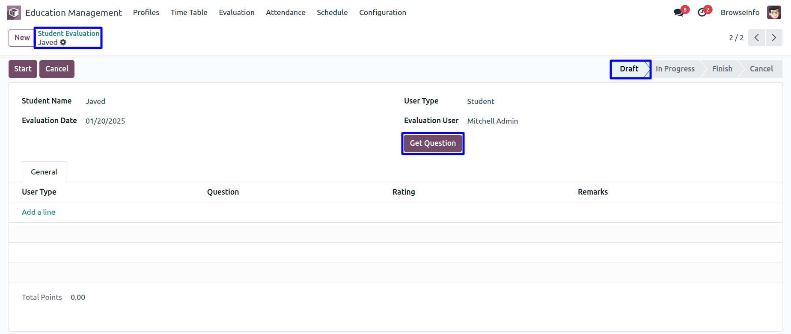Open the user avatar menu
The height and width of the screenshot is (334, 791).
pyautogui.click(x=774, y=12)
